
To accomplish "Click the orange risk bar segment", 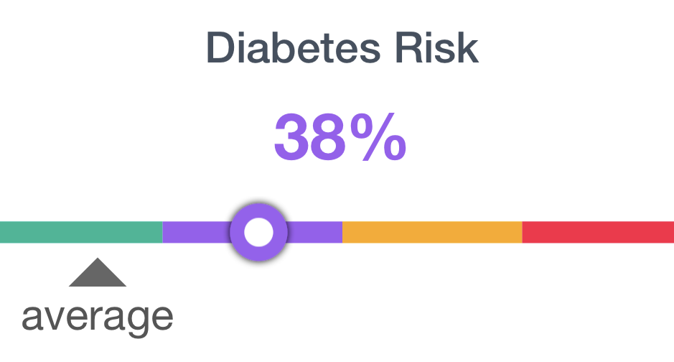I will click(432, 232).
